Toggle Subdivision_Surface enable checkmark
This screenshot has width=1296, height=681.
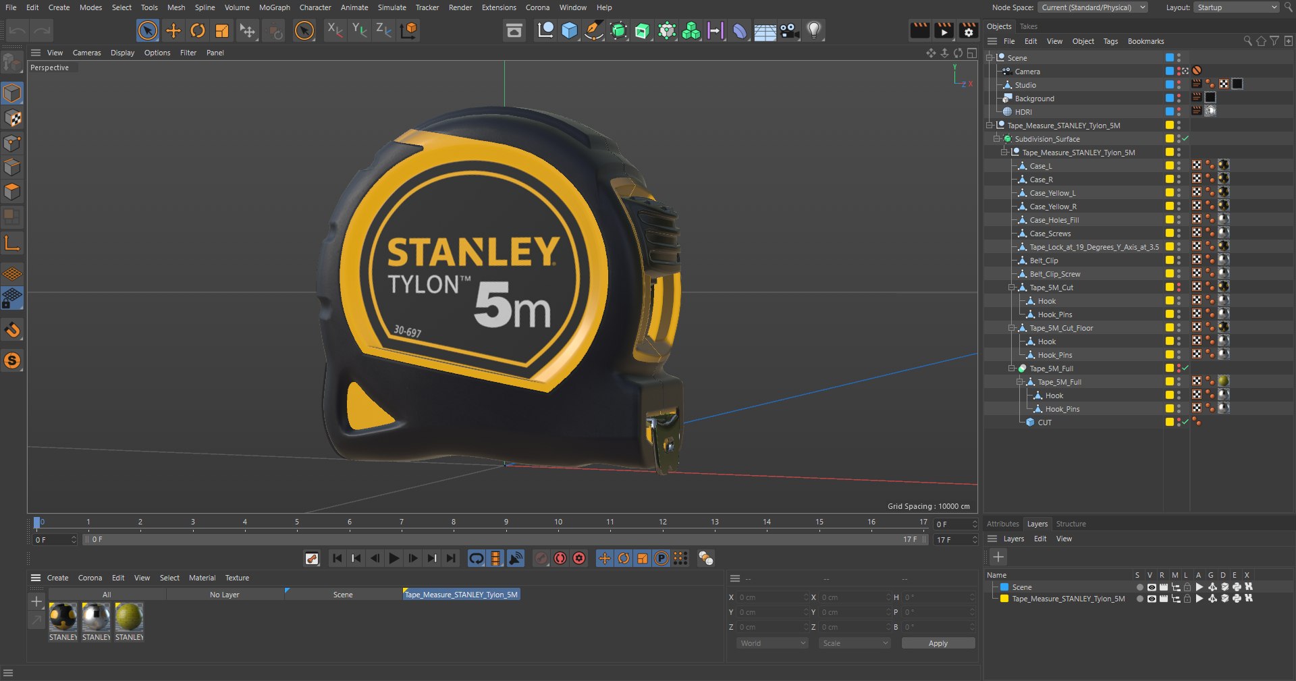click(x=1185, y=138)
